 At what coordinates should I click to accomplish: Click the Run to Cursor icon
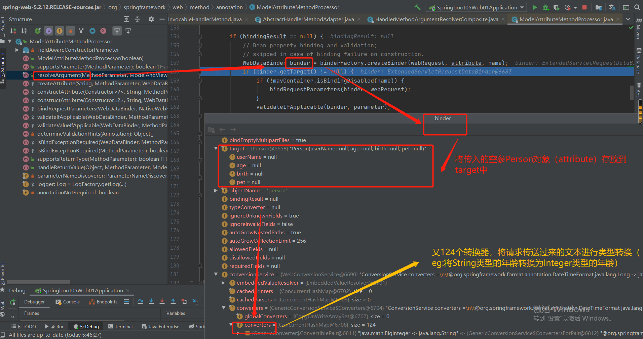point(195,301)
